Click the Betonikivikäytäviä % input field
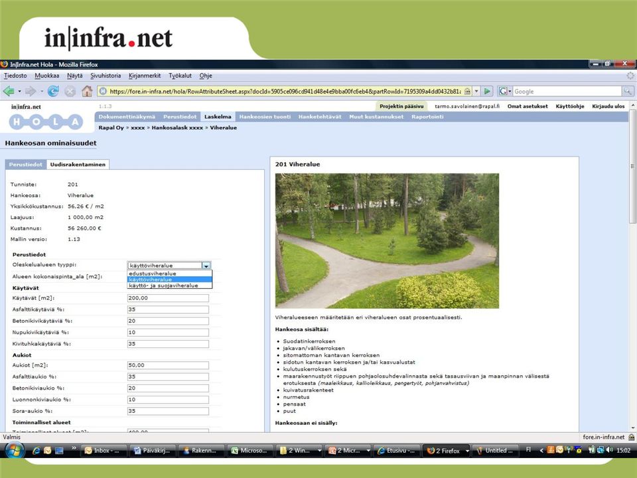The width and height of the screenshot is (637, 478). click(x=168, y=321)
